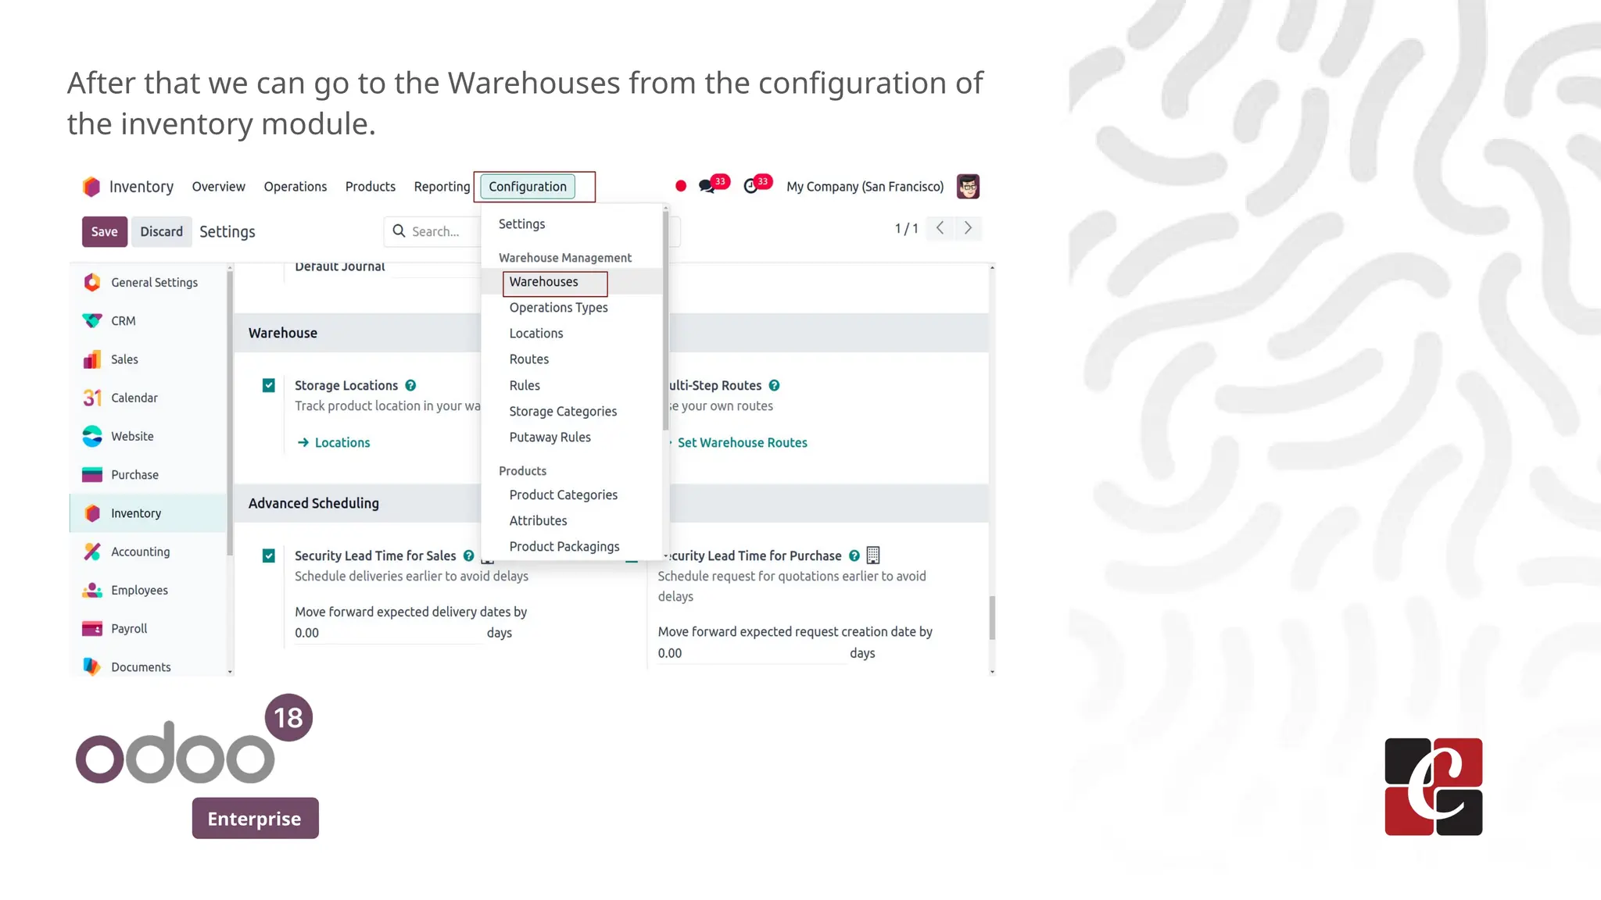Click the Discard button
This screenshot has width=1601, height=900.
(161, 231)
